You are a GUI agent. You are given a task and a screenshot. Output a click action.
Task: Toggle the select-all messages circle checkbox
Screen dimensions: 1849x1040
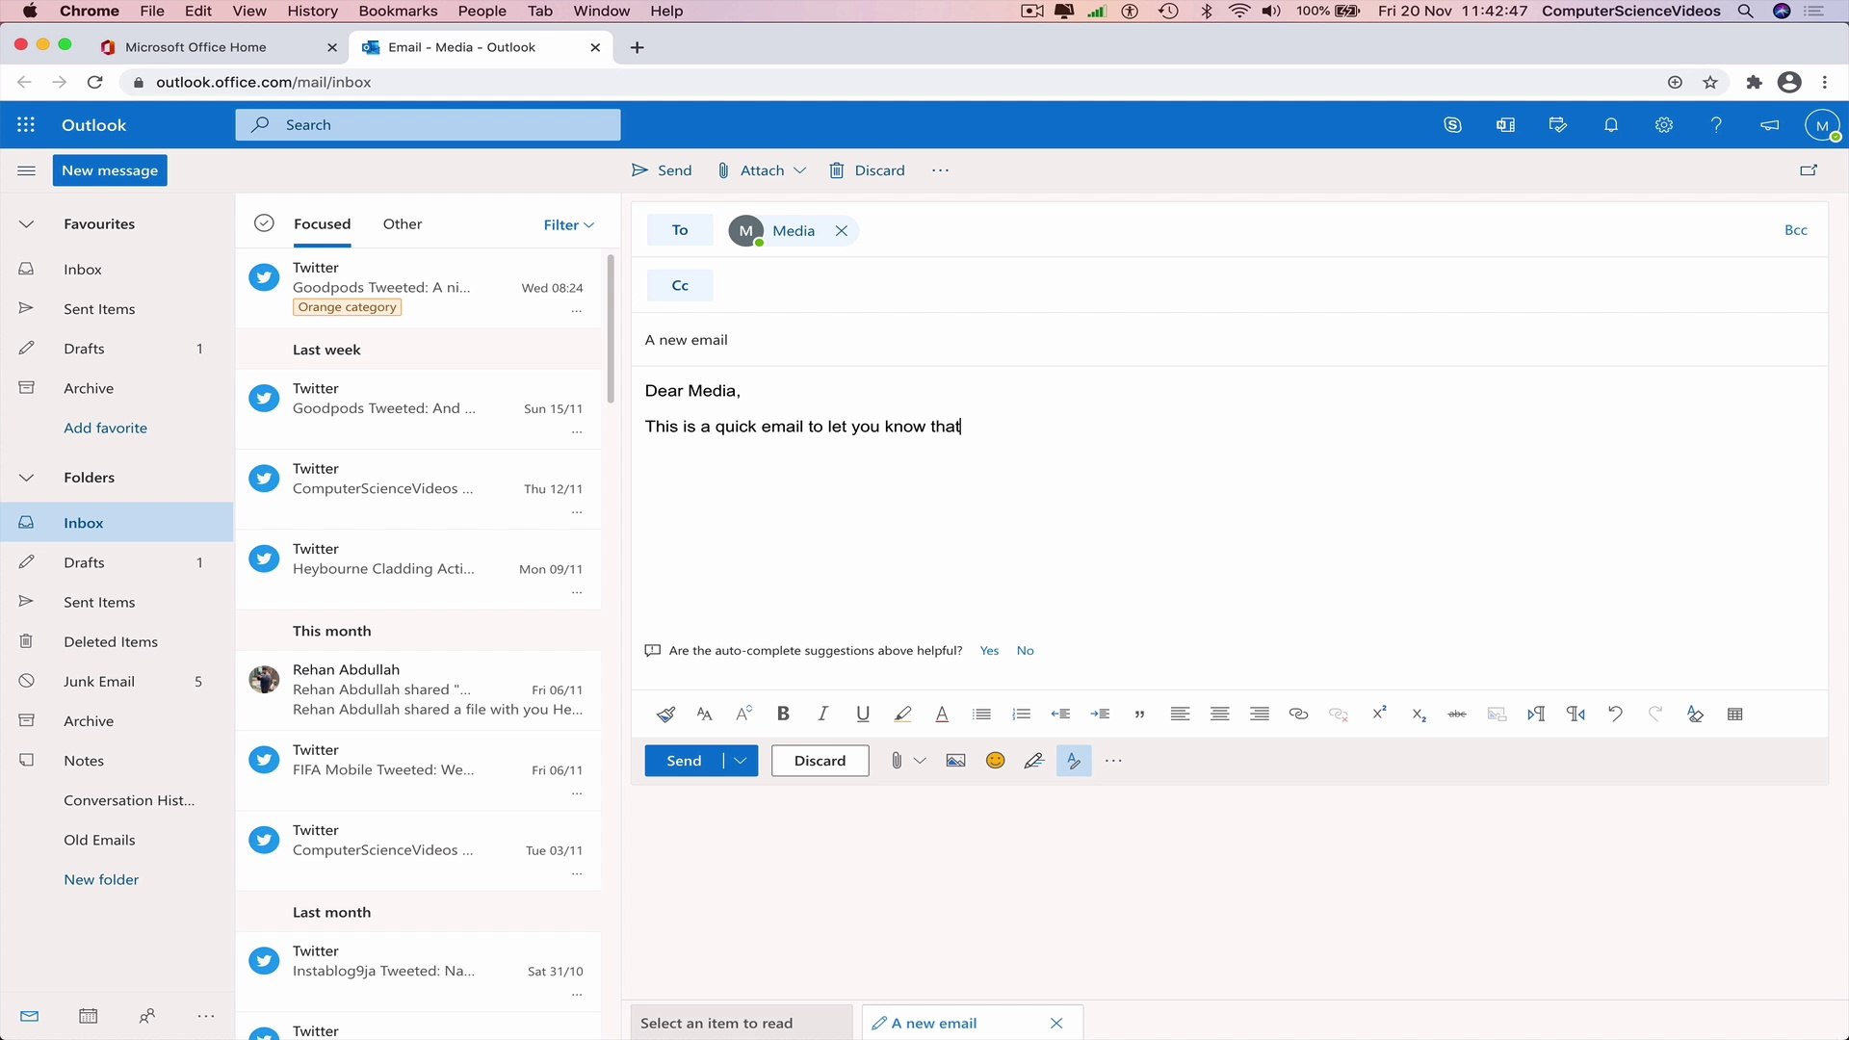pyautogui.click(x=264, y=223)
